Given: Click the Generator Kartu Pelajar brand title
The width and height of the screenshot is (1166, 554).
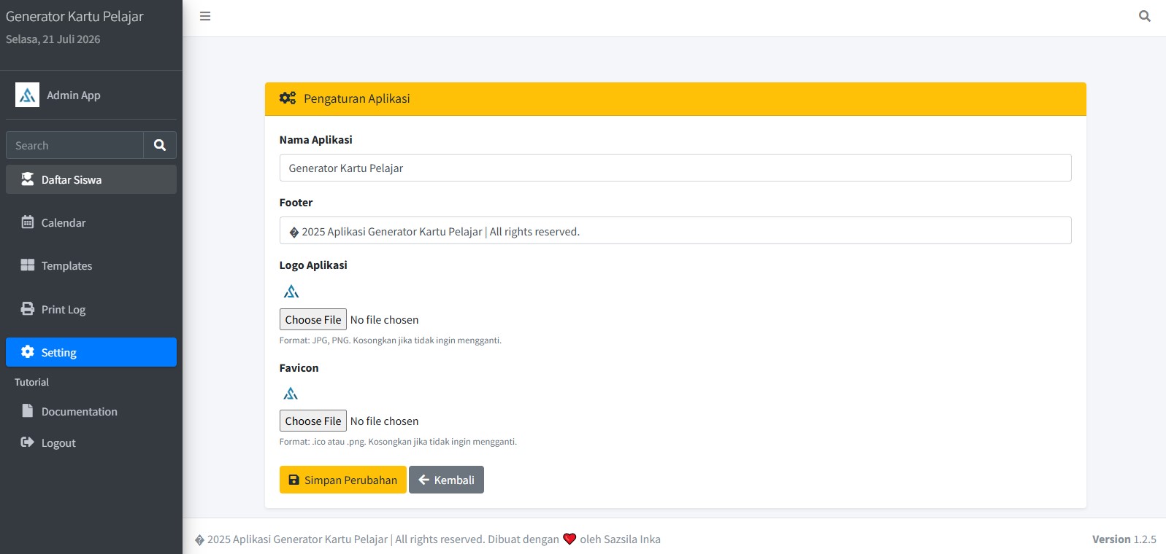Looking at the screenshot, I should [74, 16].
